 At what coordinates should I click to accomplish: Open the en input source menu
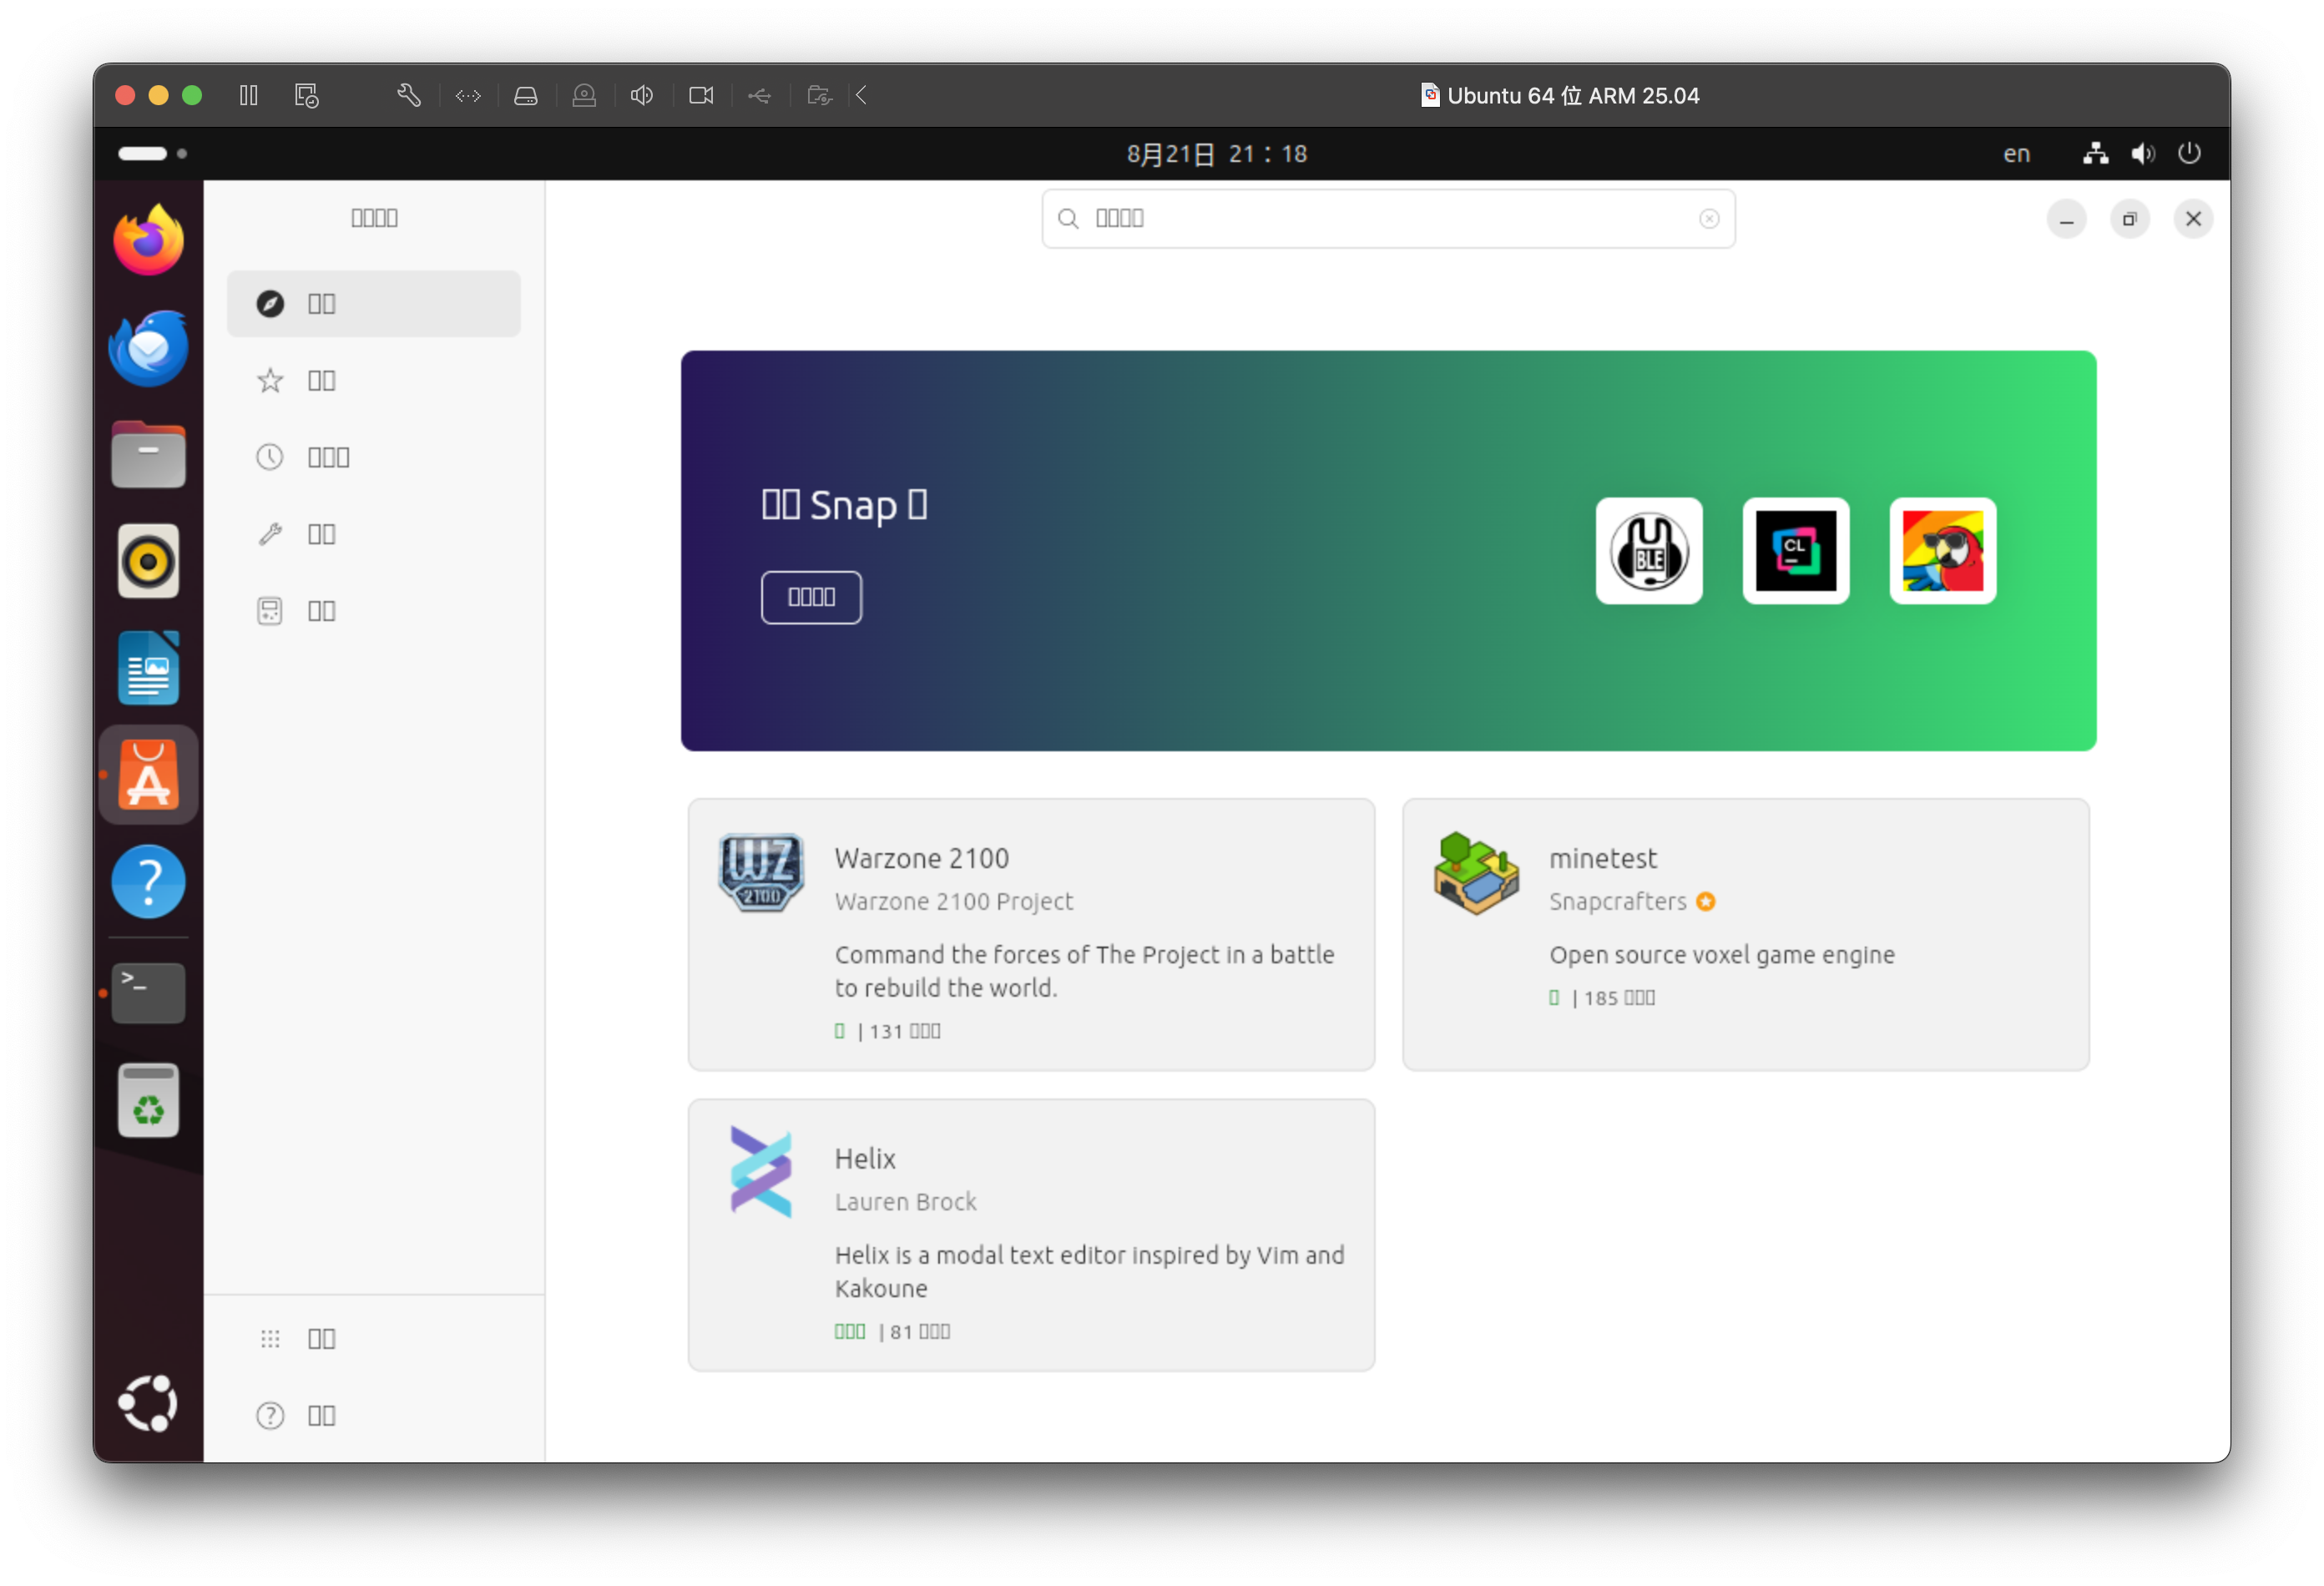(x=2016, y=153)
